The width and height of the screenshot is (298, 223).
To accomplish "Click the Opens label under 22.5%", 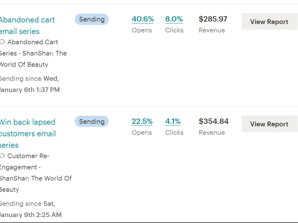I will pyautogui.click(x=142, y=133).
